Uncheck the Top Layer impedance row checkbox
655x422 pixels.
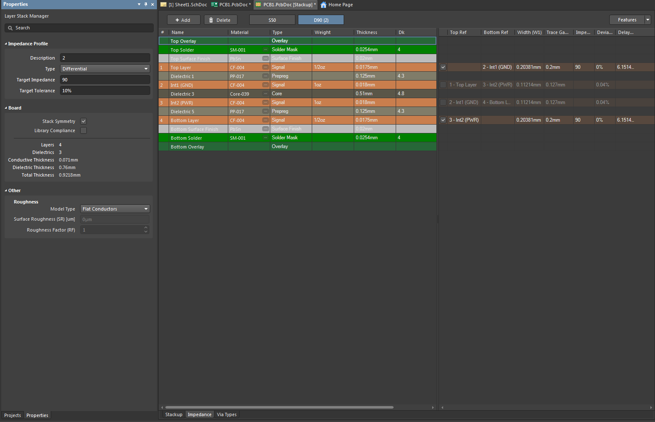pyautogui.click(x=443, y=67)
